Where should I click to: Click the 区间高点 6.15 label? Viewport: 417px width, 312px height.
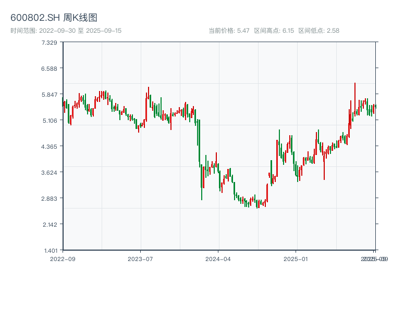(x=274, y=31)
